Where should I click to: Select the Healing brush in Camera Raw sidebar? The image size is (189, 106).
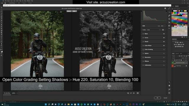coord(169,16)
